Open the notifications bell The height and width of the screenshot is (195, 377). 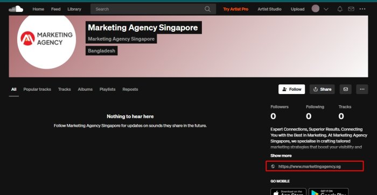[340, 9]
